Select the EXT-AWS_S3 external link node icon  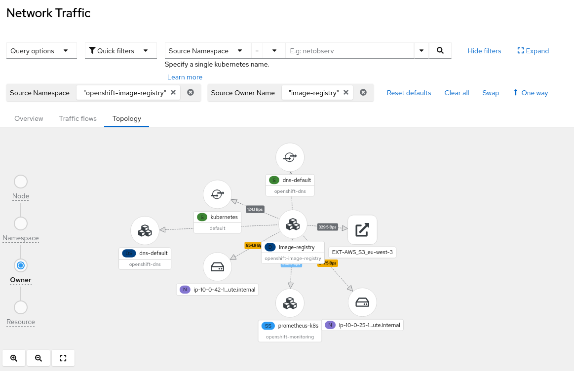362,229
